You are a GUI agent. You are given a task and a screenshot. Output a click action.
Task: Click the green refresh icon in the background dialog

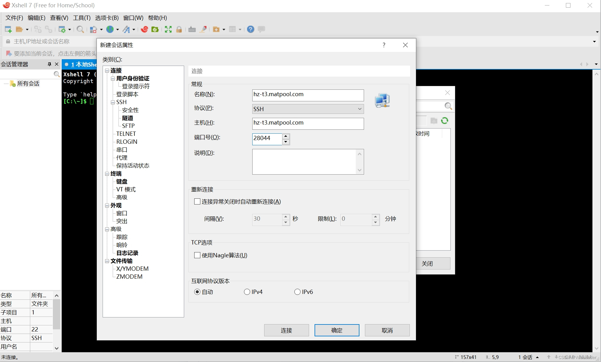pyautogui.click(x=445, y=121)
